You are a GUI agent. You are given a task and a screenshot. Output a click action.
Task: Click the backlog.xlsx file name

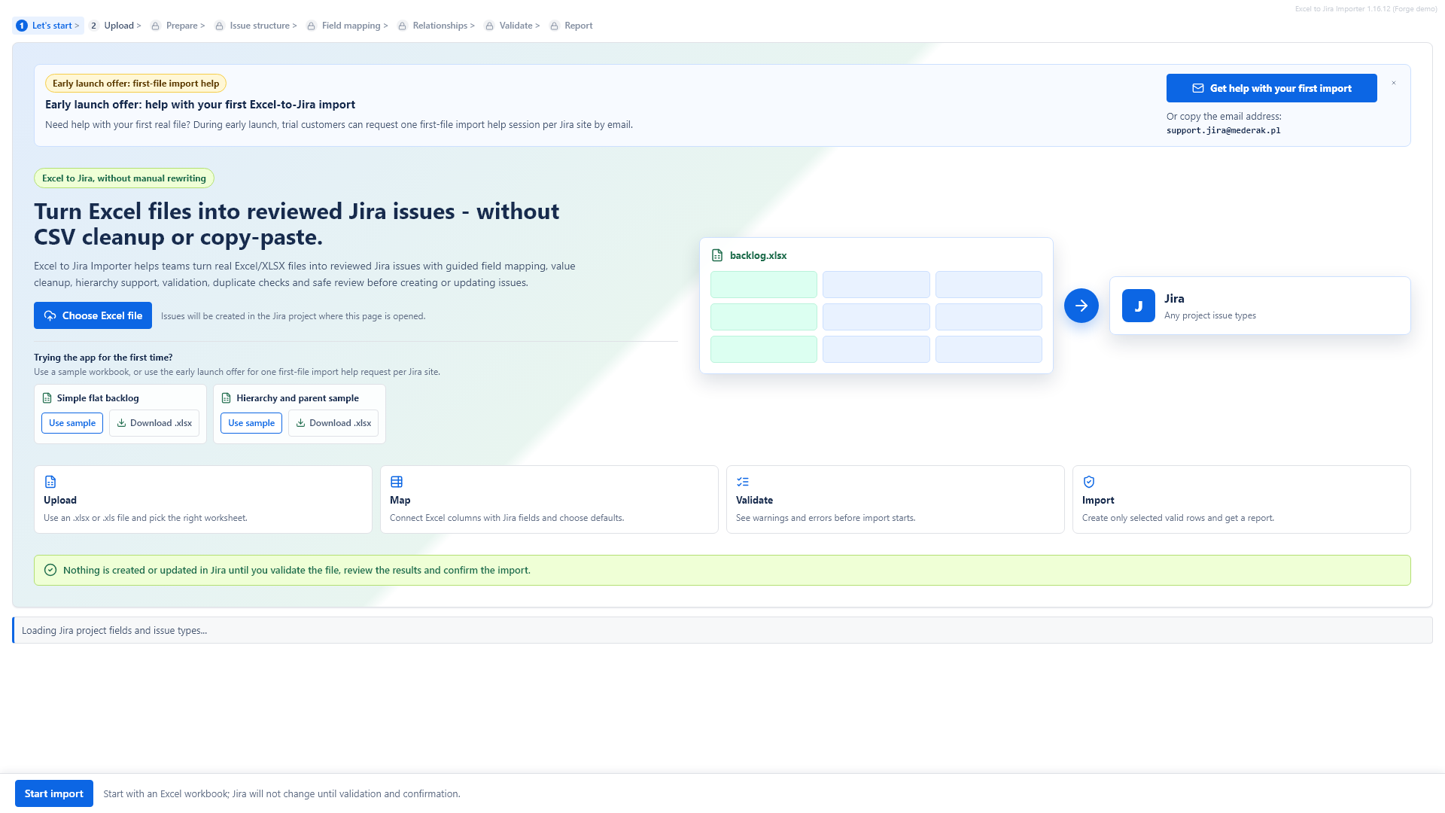pyautogui.click(x=759, y=255)
